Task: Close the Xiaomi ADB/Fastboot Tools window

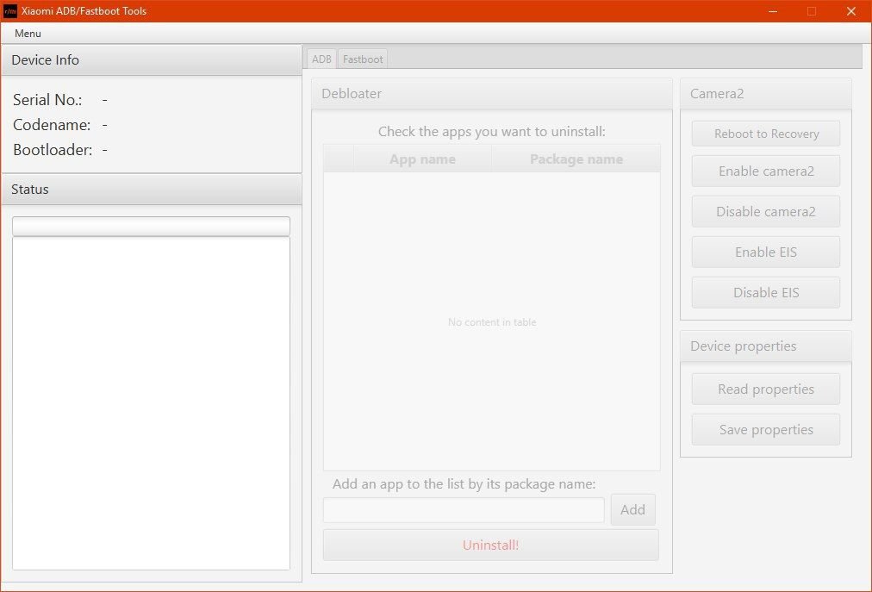Action: click(x=850, y=11)
